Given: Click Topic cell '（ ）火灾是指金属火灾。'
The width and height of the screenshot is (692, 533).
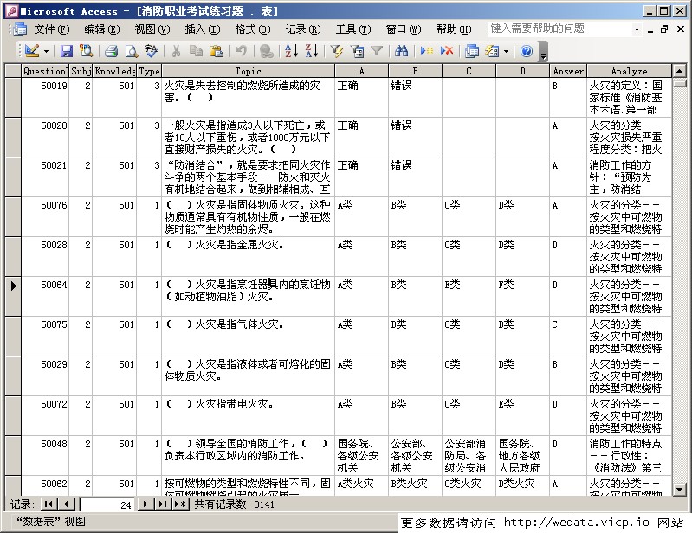Looking at the screenshot, I should 248,257.
